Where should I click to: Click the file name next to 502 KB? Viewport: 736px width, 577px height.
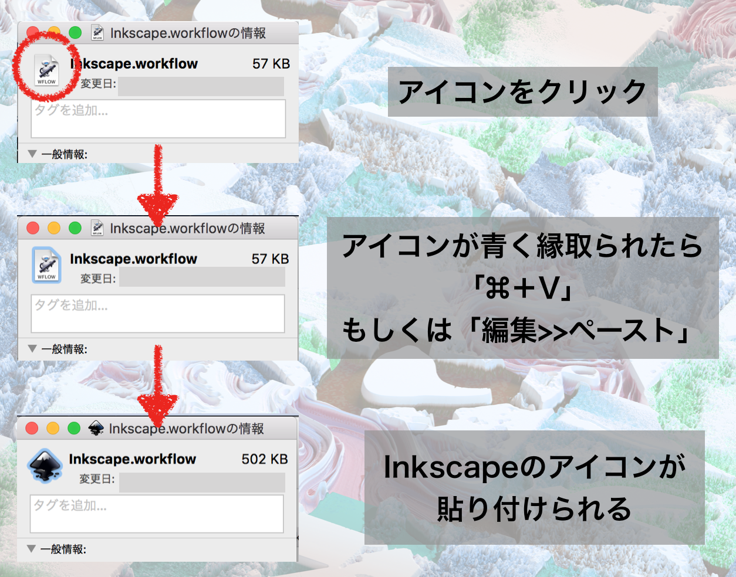coord(132,459)
